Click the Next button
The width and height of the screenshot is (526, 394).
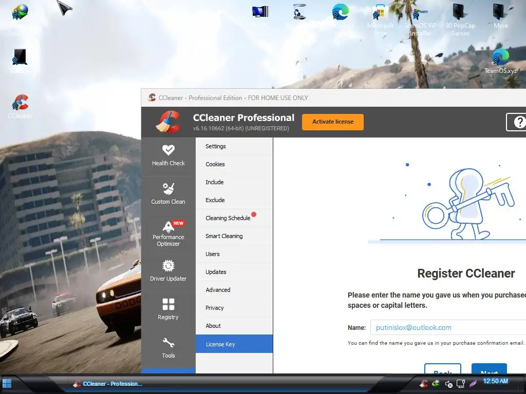(489, 368)
